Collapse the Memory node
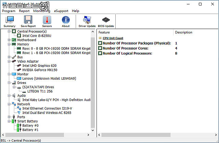Viewport: 219px width, 143px height. tap(9, 44)
